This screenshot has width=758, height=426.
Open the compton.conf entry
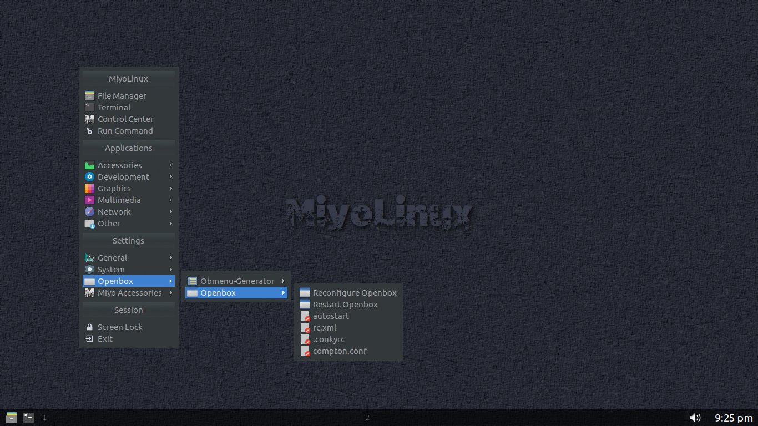click(x=340, y=351)
